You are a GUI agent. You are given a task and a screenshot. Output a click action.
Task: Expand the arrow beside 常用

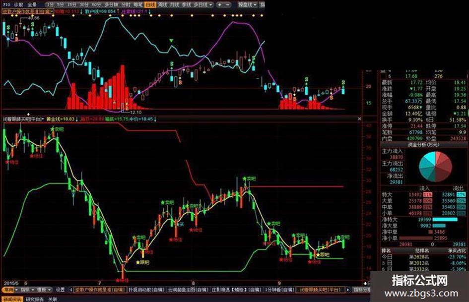[16, 290]
